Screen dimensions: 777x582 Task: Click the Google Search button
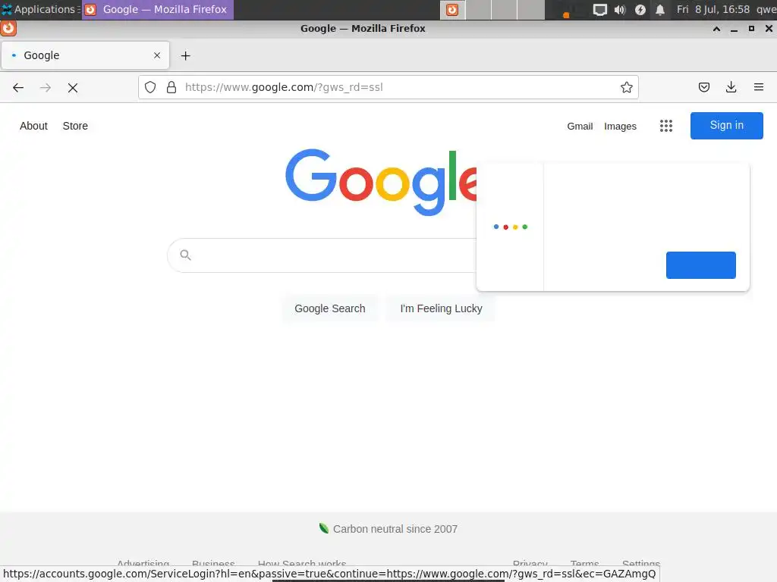click(329, 308)
